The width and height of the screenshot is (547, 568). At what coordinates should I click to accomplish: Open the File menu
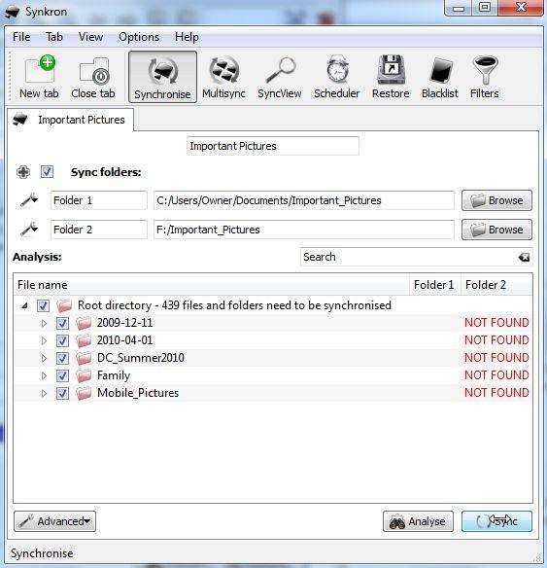click(x=21, y=37)
